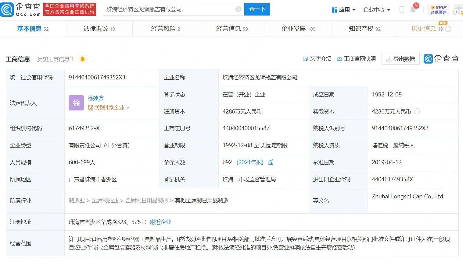The width and height of the screenshot is (463, 265).
Task: Open 工商官网快照
Action: (x=356, y=59)
